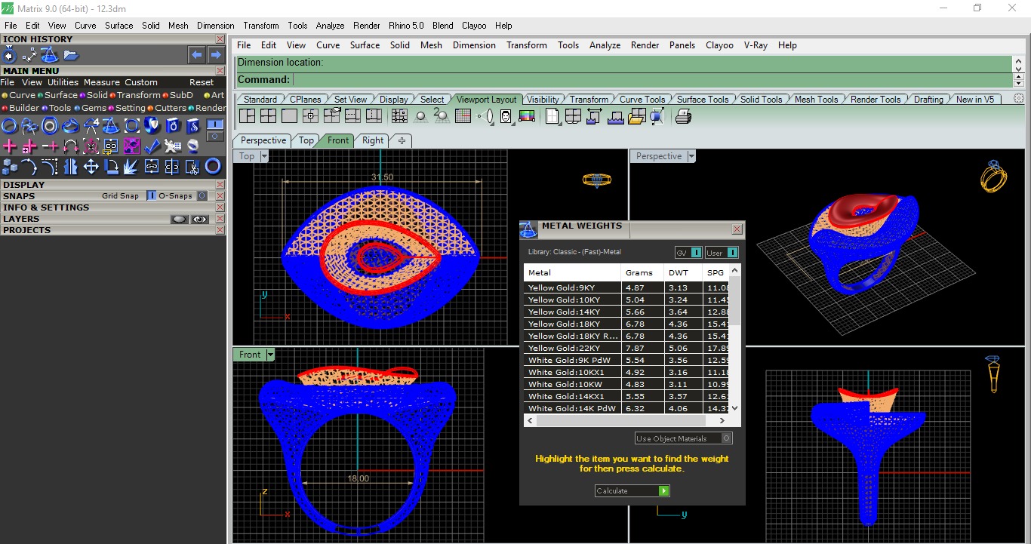The image size is (1031, 544).
Task: Choose the blue ring icon at tool row start
Action: (x=10, y=125)
